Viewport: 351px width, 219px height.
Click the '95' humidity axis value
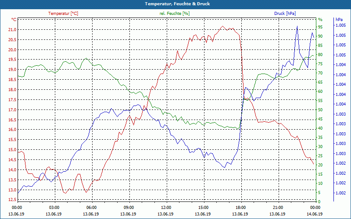click(320, 27)
